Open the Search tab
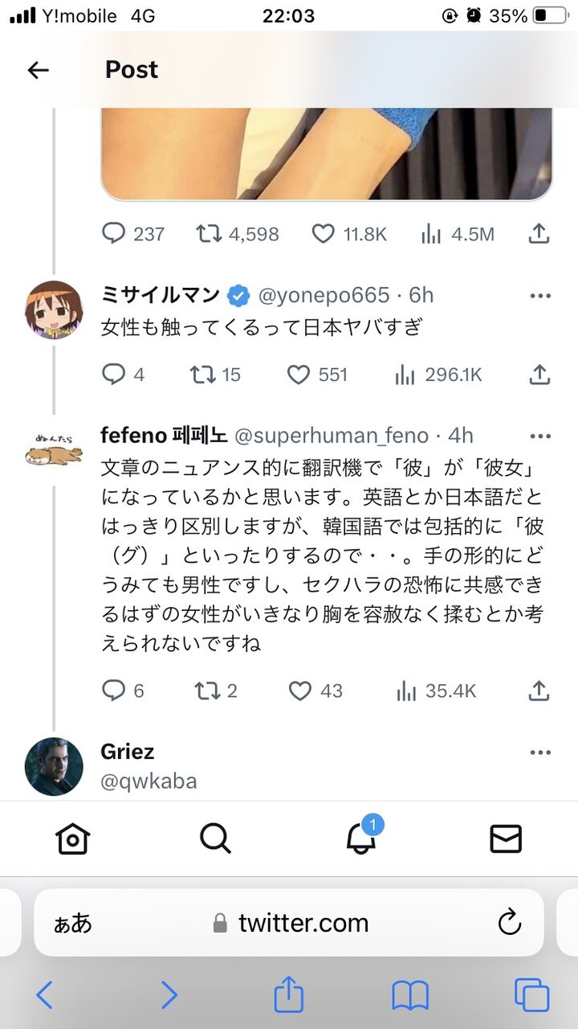Screen dimensions: 578x1029 tap(215, 838)
